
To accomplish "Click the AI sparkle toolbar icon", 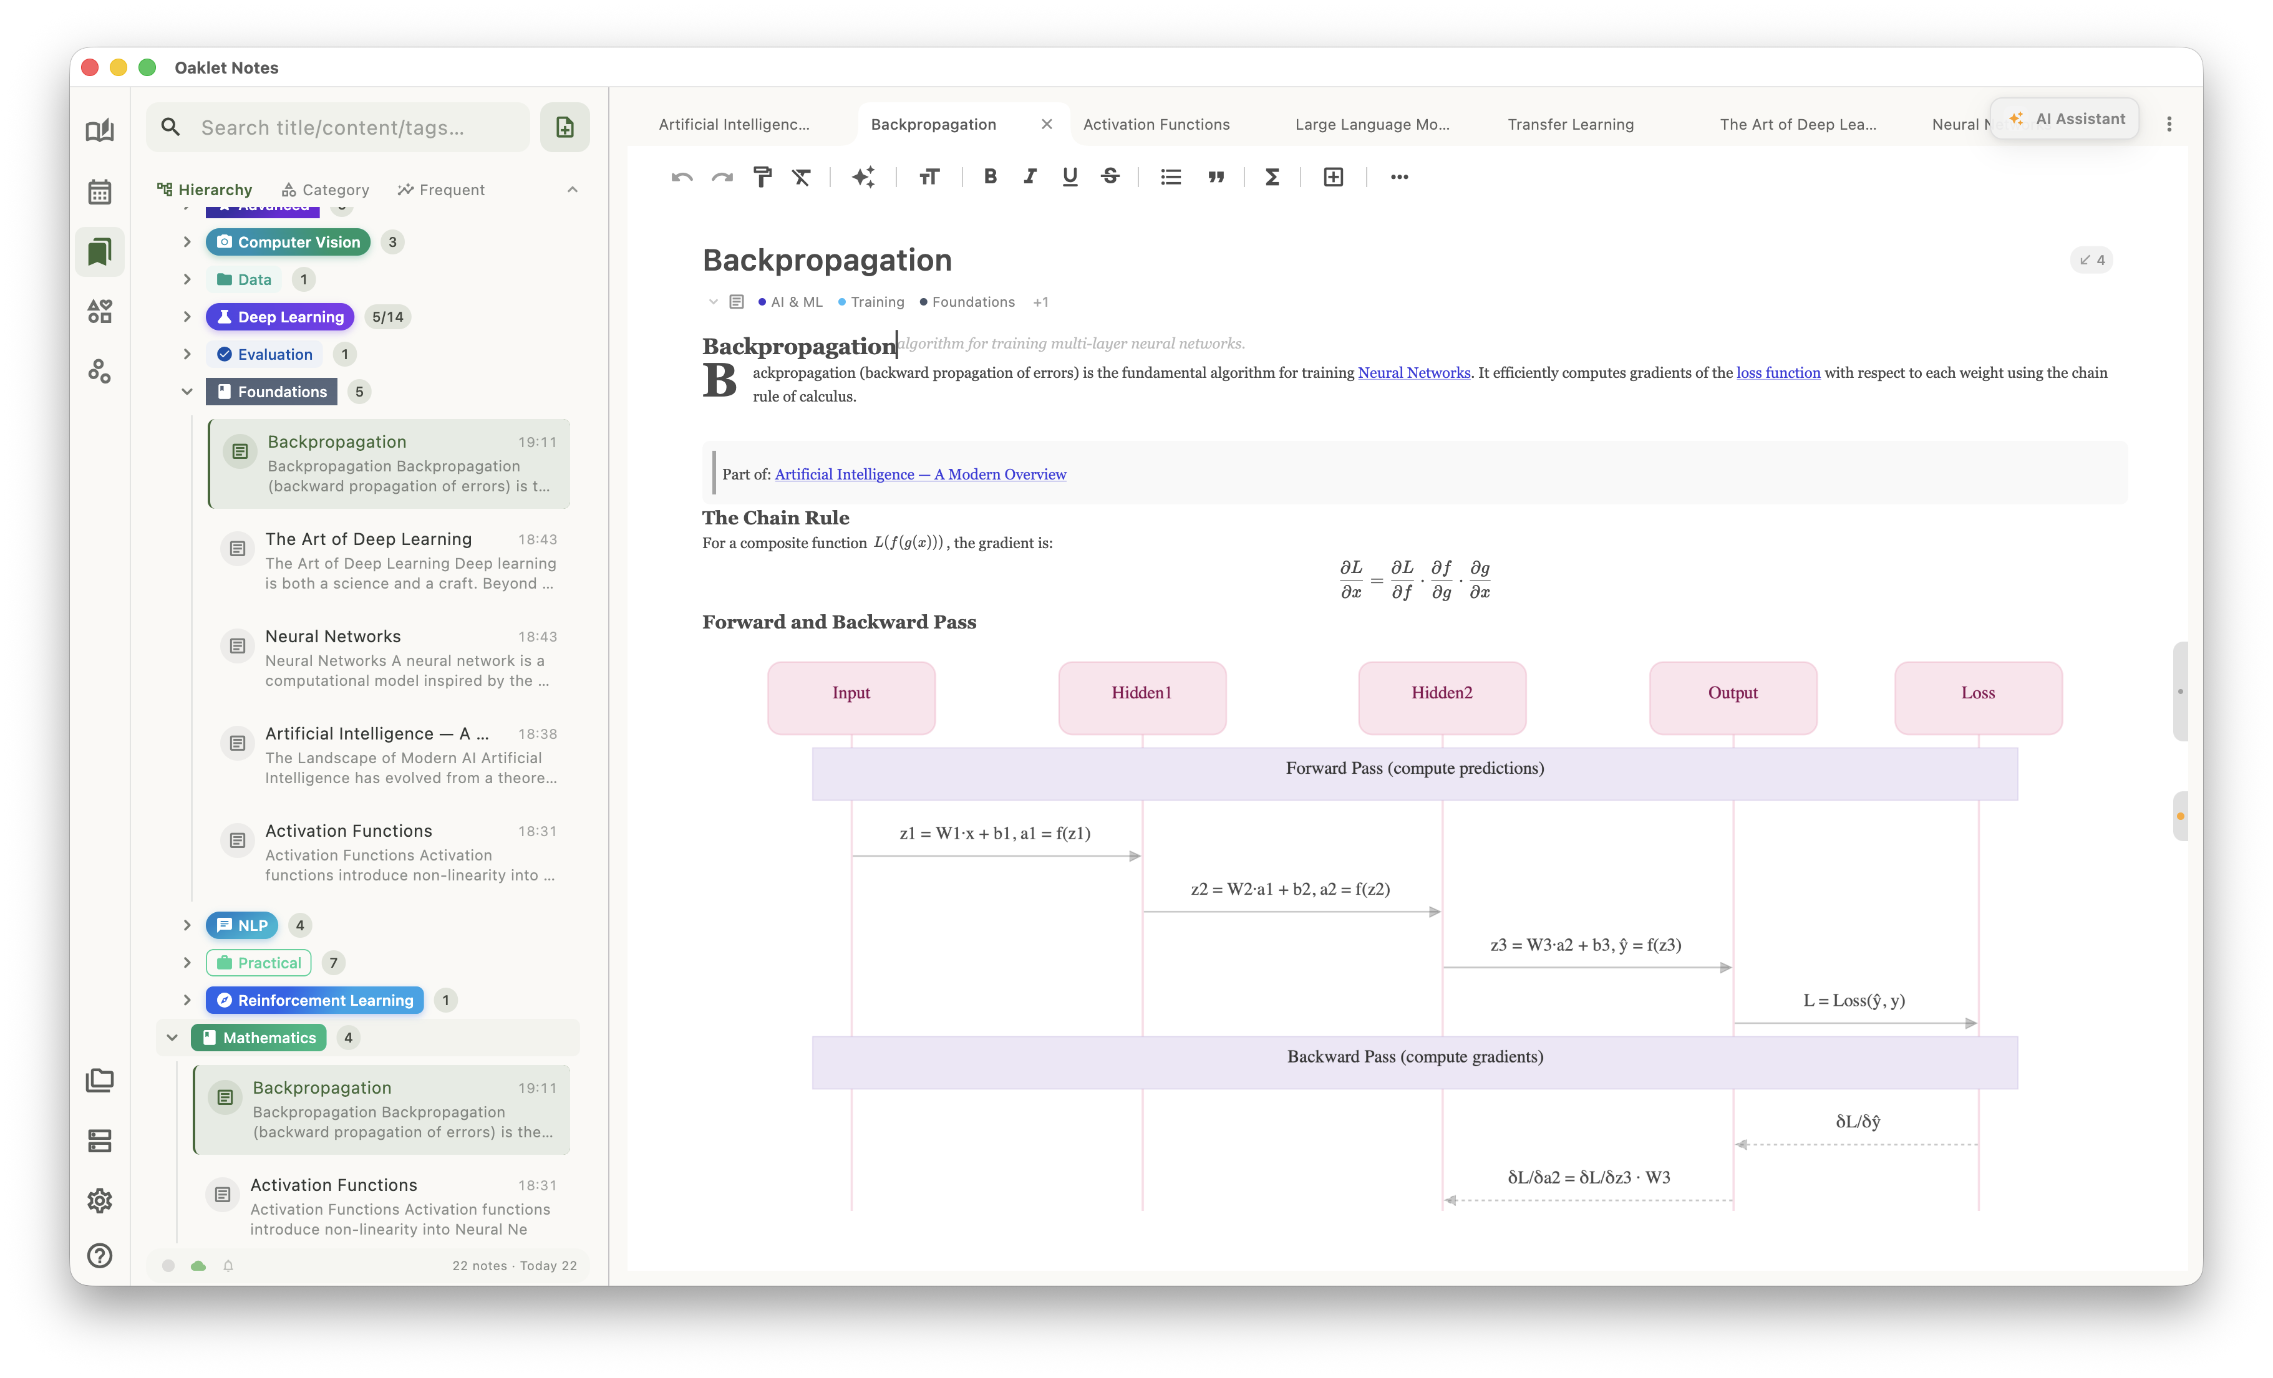I will [863, 177].
